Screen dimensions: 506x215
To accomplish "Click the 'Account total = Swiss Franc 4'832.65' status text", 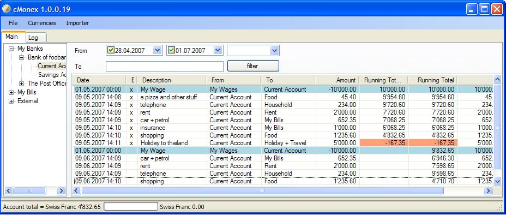I will point(52,207).
